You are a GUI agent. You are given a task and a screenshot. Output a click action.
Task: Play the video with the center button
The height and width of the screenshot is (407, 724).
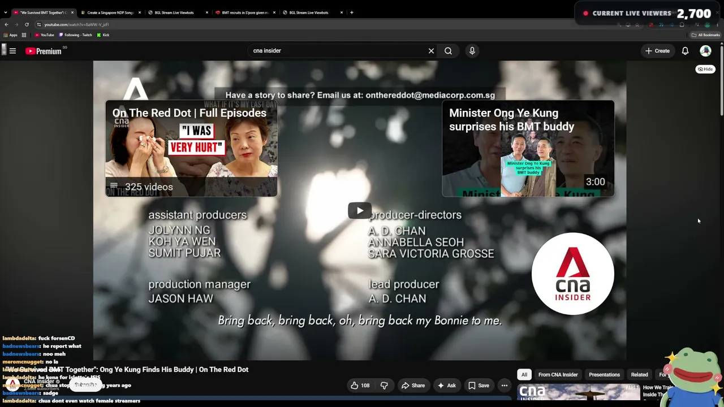(x=360, y=211)
